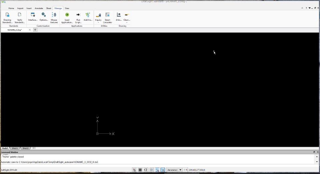Switch to the Sheet ribbon tab
This screenshot has height=174, width=320.
49,8
